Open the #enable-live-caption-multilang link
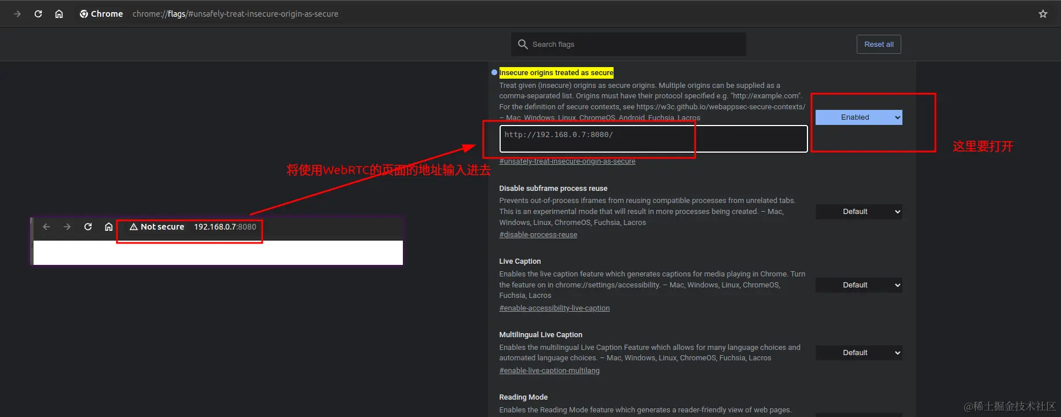Screen dimensions: 1061x417 (x=549, y=371)
